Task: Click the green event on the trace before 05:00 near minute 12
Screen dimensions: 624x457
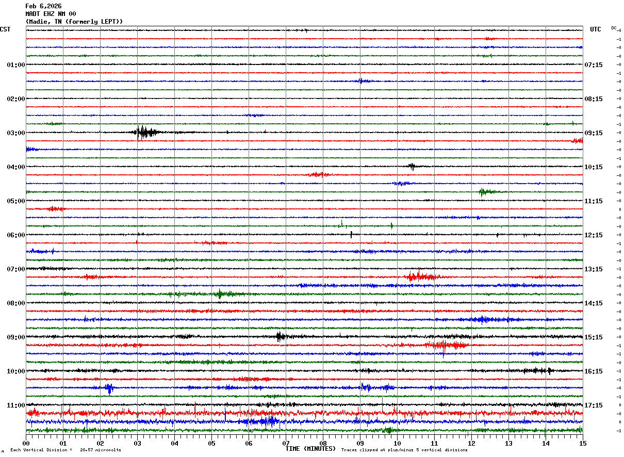Action: click(487, 192)
